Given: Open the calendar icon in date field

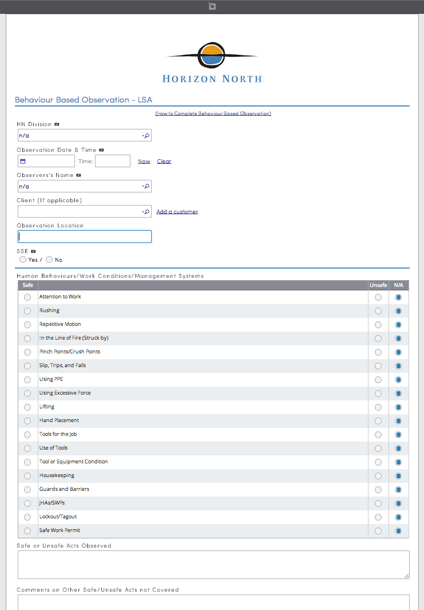Looking at the screenshot, I should pos(23,161).
